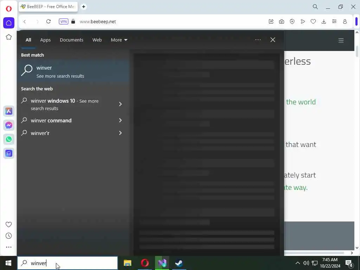The height and width of the screenshot is (270, 360).
Task: Click the horizontal scrollbar right arrow
Action: coord(352,253)
